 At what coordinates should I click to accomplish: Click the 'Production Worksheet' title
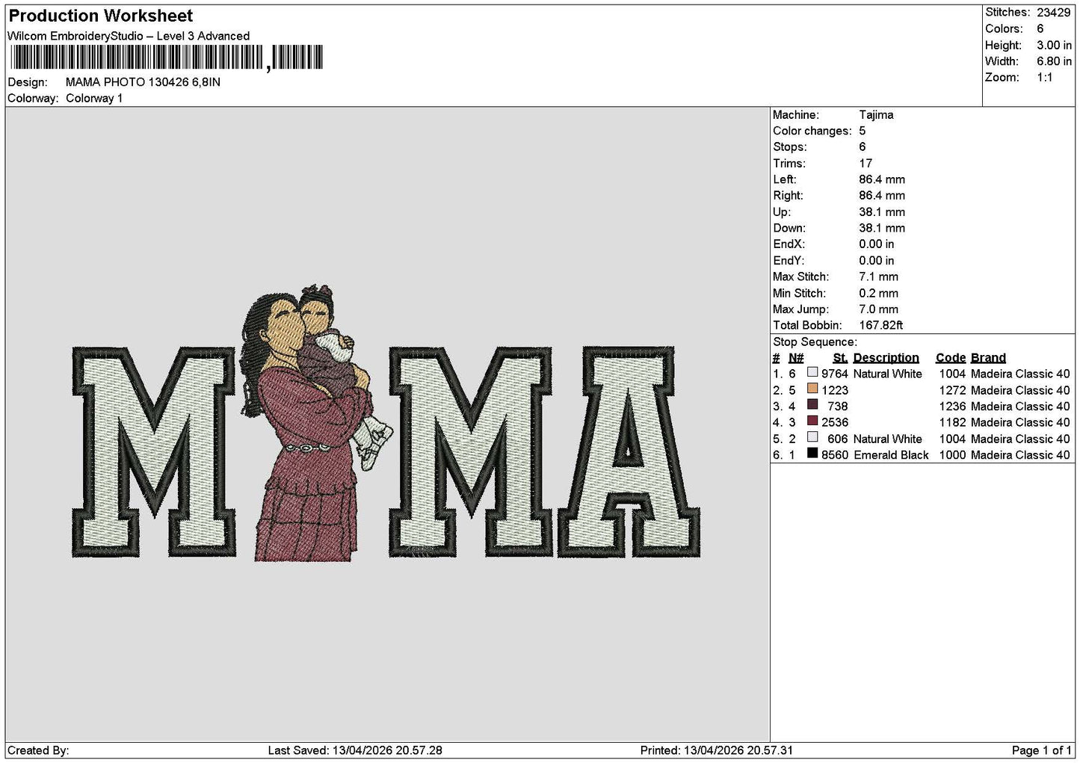coord(101,16)
